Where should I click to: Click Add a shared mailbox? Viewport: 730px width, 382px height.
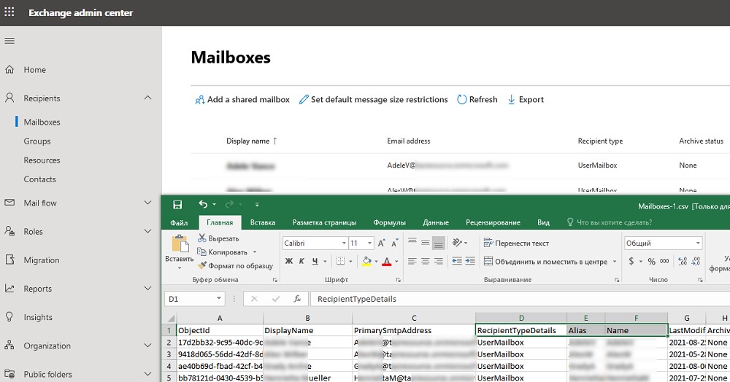pos(242,99)
